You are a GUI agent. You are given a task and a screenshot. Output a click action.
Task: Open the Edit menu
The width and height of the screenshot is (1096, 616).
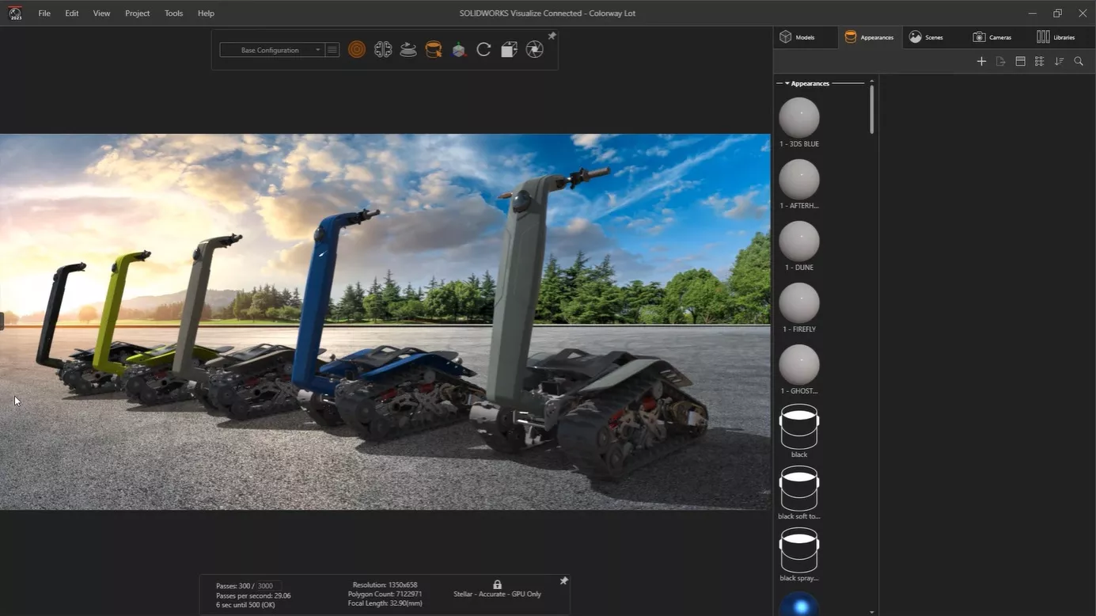pyautogui.click(x=72, y=13)
